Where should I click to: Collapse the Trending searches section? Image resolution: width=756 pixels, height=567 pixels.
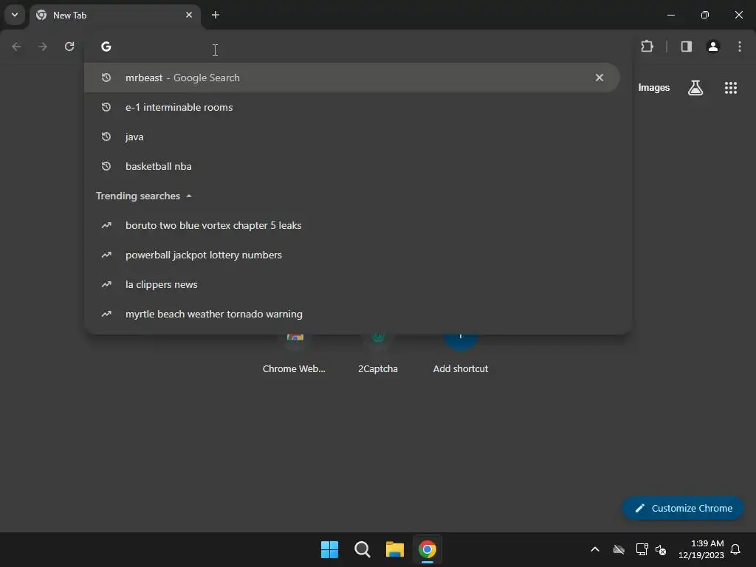(x=189, y=196)
